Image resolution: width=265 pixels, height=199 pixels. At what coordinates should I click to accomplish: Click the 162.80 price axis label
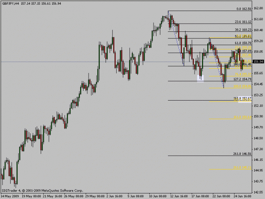click(x=258, y=8)
